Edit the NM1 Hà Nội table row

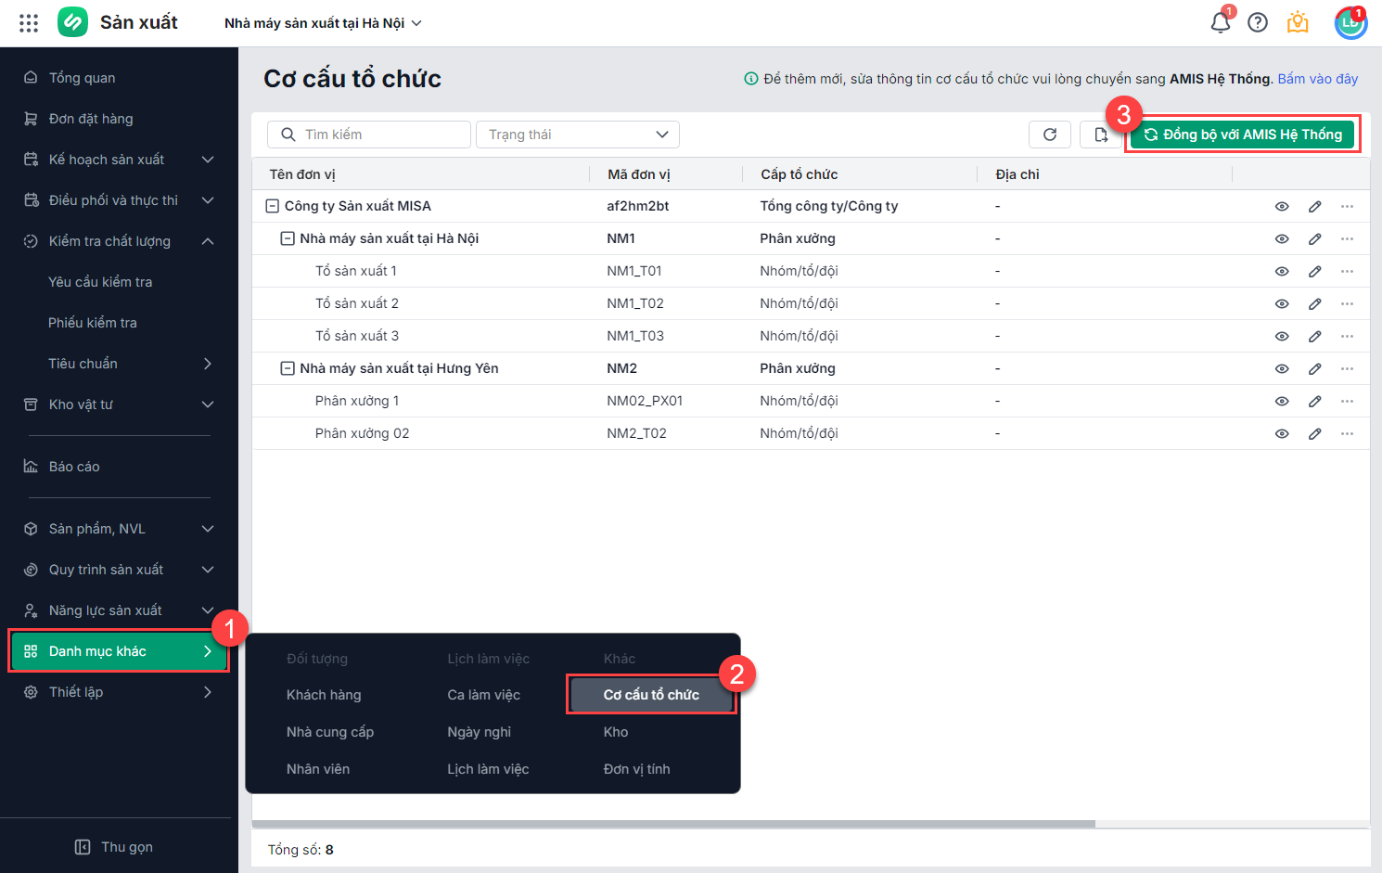1315,239
